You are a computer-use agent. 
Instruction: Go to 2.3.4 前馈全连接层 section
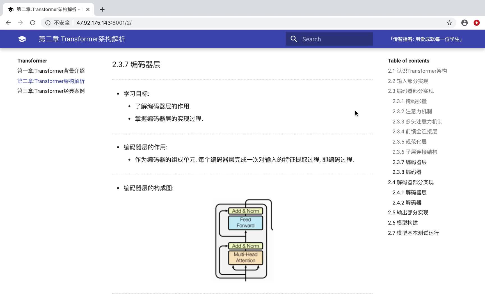pos(415,132)
